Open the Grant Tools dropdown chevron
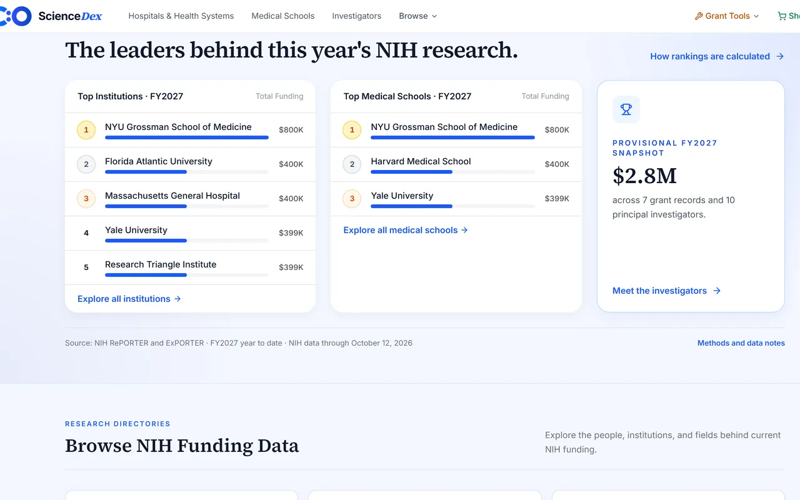This screenshot has height=500, width=800. [x=756, y=16]
